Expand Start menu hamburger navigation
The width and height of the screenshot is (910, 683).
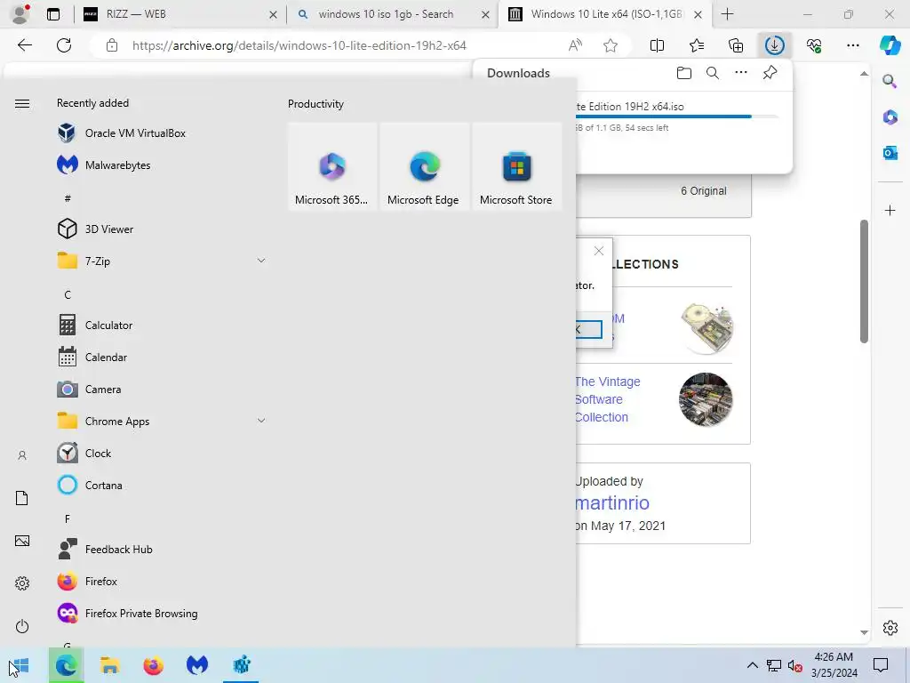click(x=22, y=103)
